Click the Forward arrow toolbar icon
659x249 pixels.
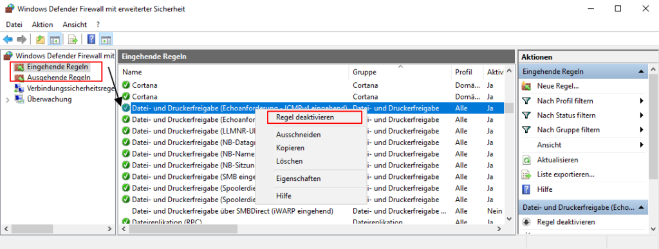21,39
